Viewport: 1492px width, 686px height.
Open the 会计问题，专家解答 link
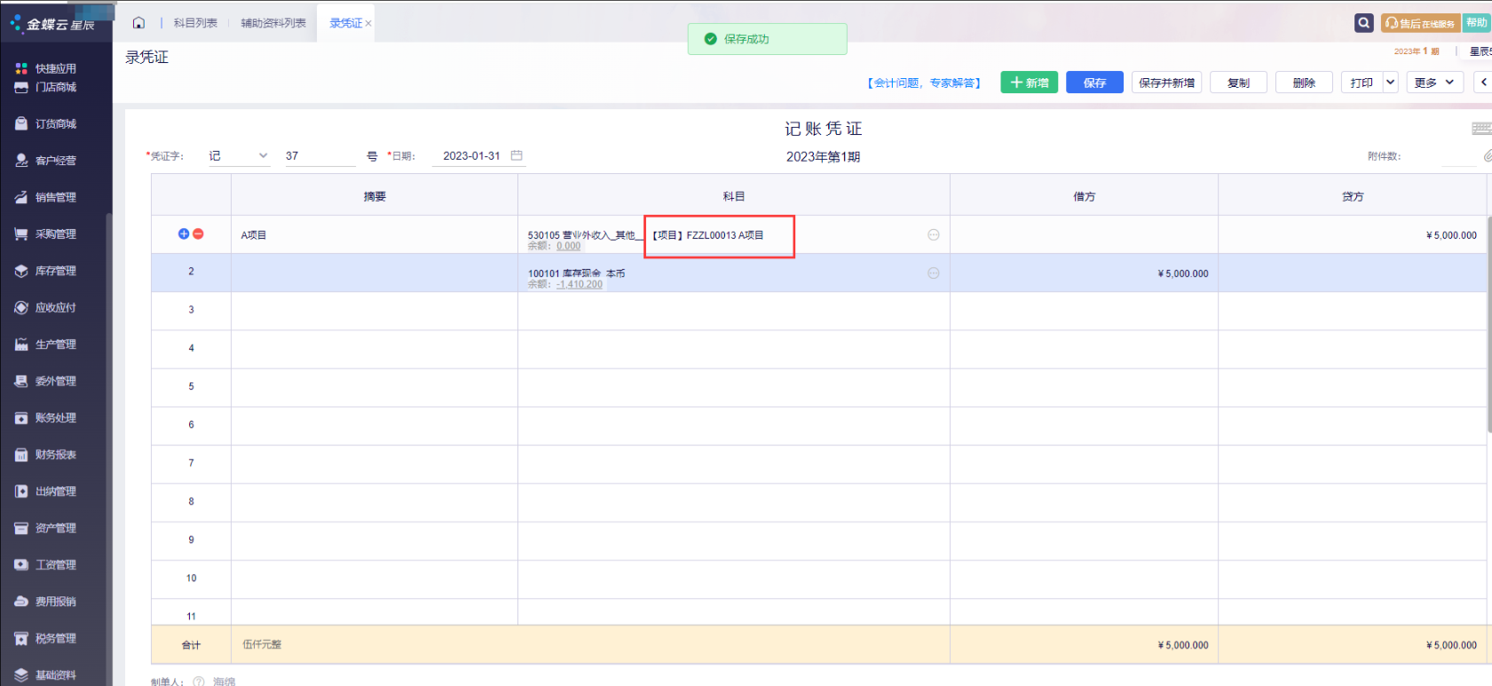(924, 83)
